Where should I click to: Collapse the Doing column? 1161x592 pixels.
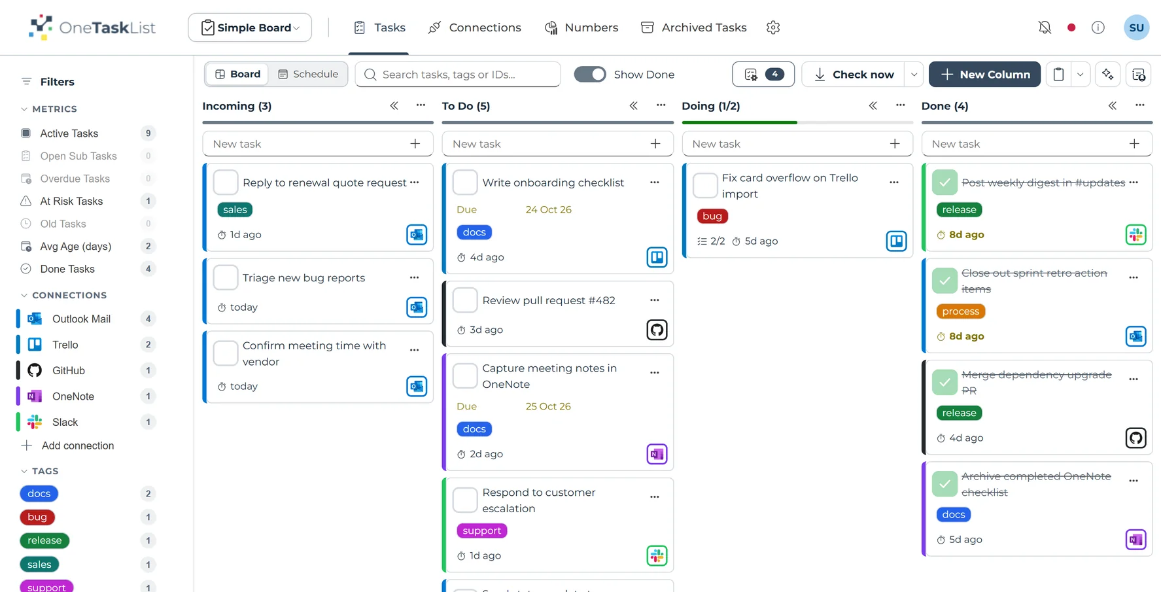pyautogui.click(x=873, y=105)
